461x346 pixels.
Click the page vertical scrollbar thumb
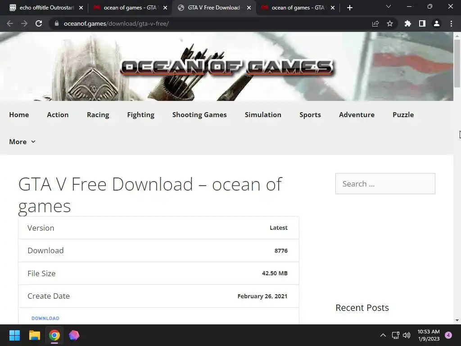[x=457, y=63]
